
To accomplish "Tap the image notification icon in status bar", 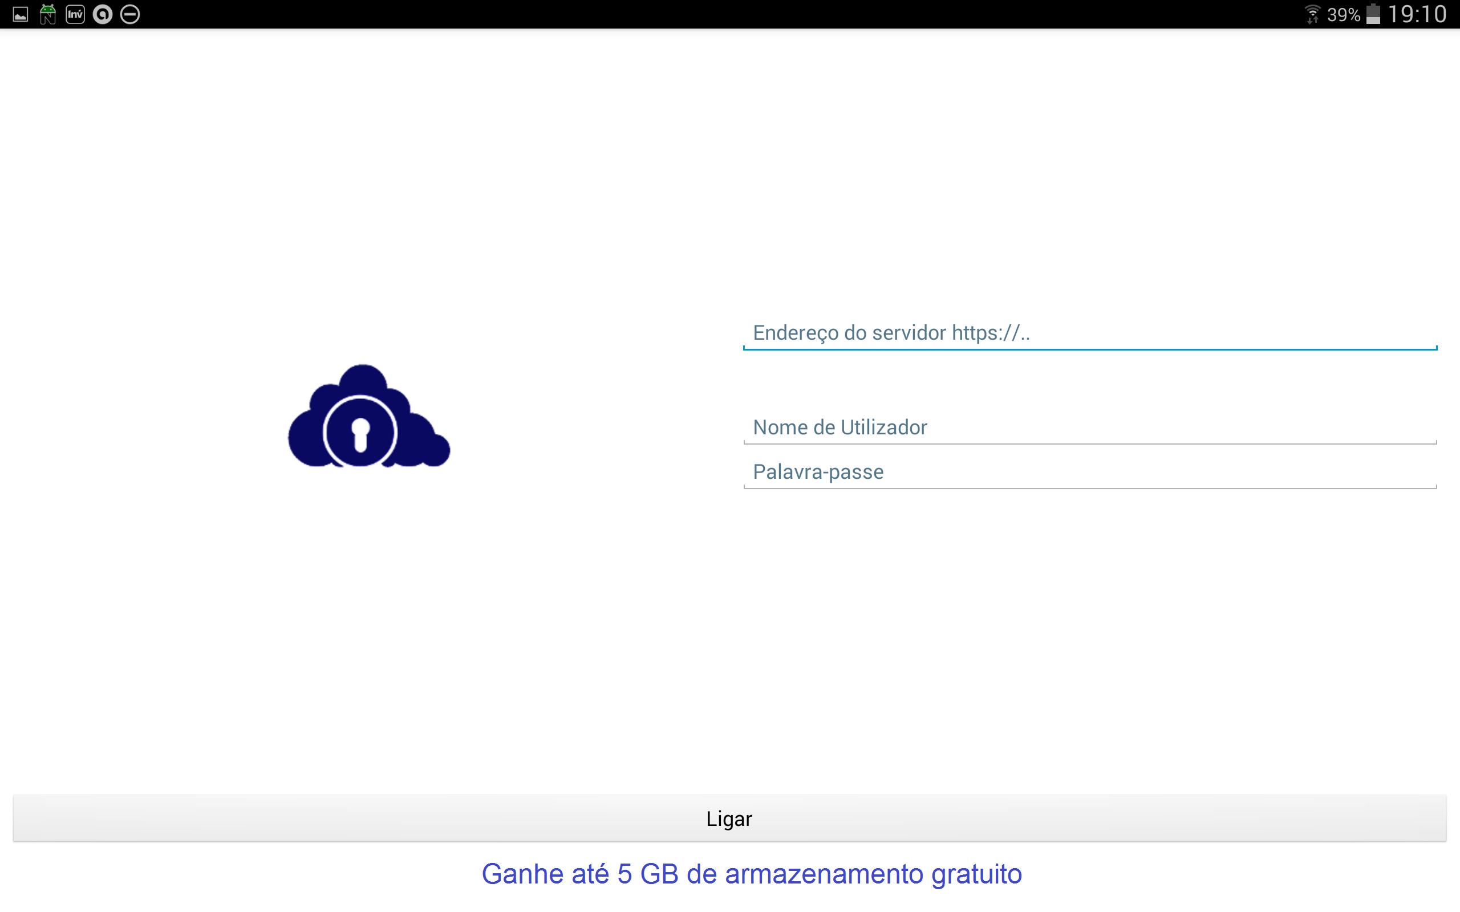I will (x=21, y=14).
